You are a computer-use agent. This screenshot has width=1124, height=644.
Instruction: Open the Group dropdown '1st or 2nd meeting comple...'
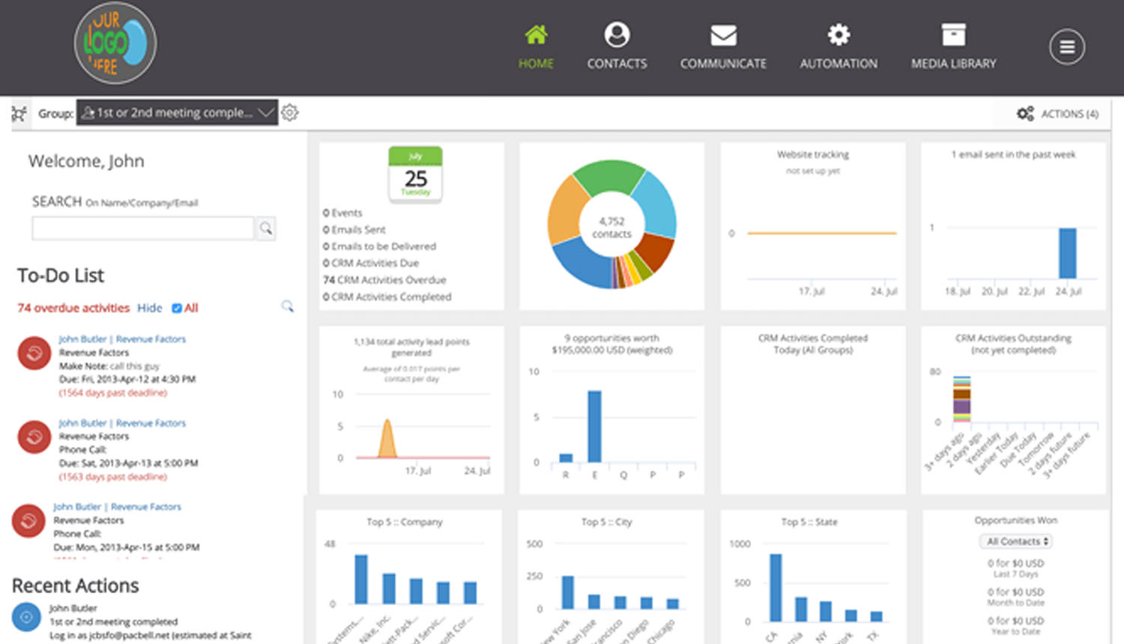(177, 113)
